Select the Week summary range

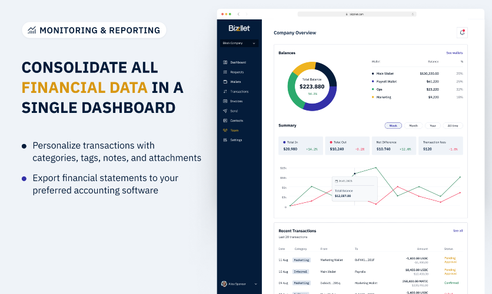393,126
